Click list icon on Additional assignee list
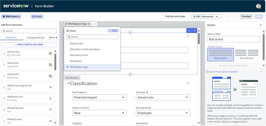This screenshot has width=266, height=126. (x=51, y=87)
